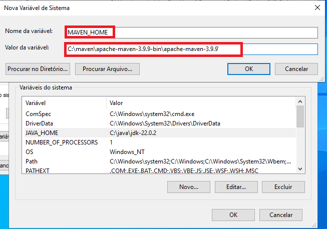Click 'Excluir' under Variáveis do sistema
Viewport: 327px width, 229px height.
click(x=283, y=187)
